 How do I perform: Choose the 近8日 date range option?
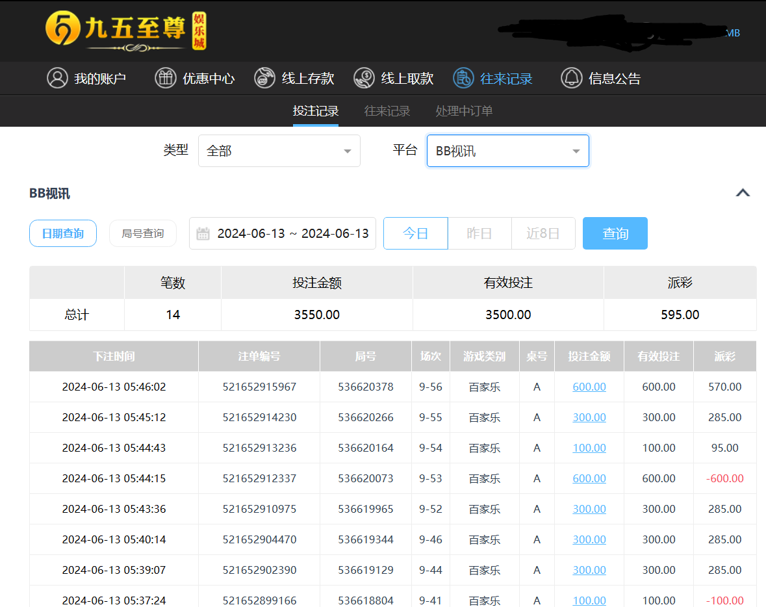543,233
